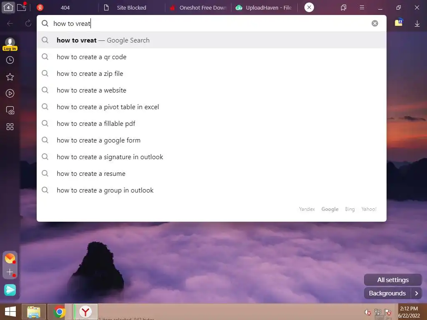Choose "how to create a zip file" suggestion
The height and width of the screenshot is (320, 427).
pos(211,73)
